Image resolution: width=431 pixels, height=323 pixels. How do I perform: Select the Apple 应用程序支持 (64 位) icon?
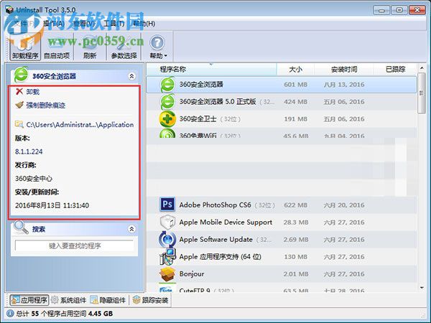pyautogui.click(x=167, y=256)
